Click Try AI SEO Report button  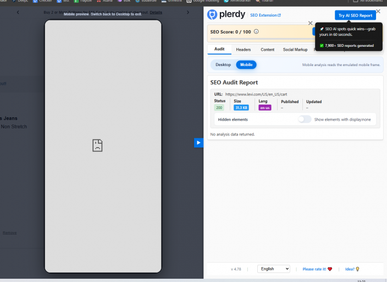tap(355, 15)
